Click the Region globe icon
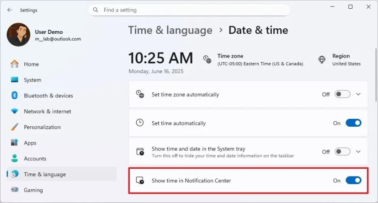The image size is (378, 203). pos(322,59)
